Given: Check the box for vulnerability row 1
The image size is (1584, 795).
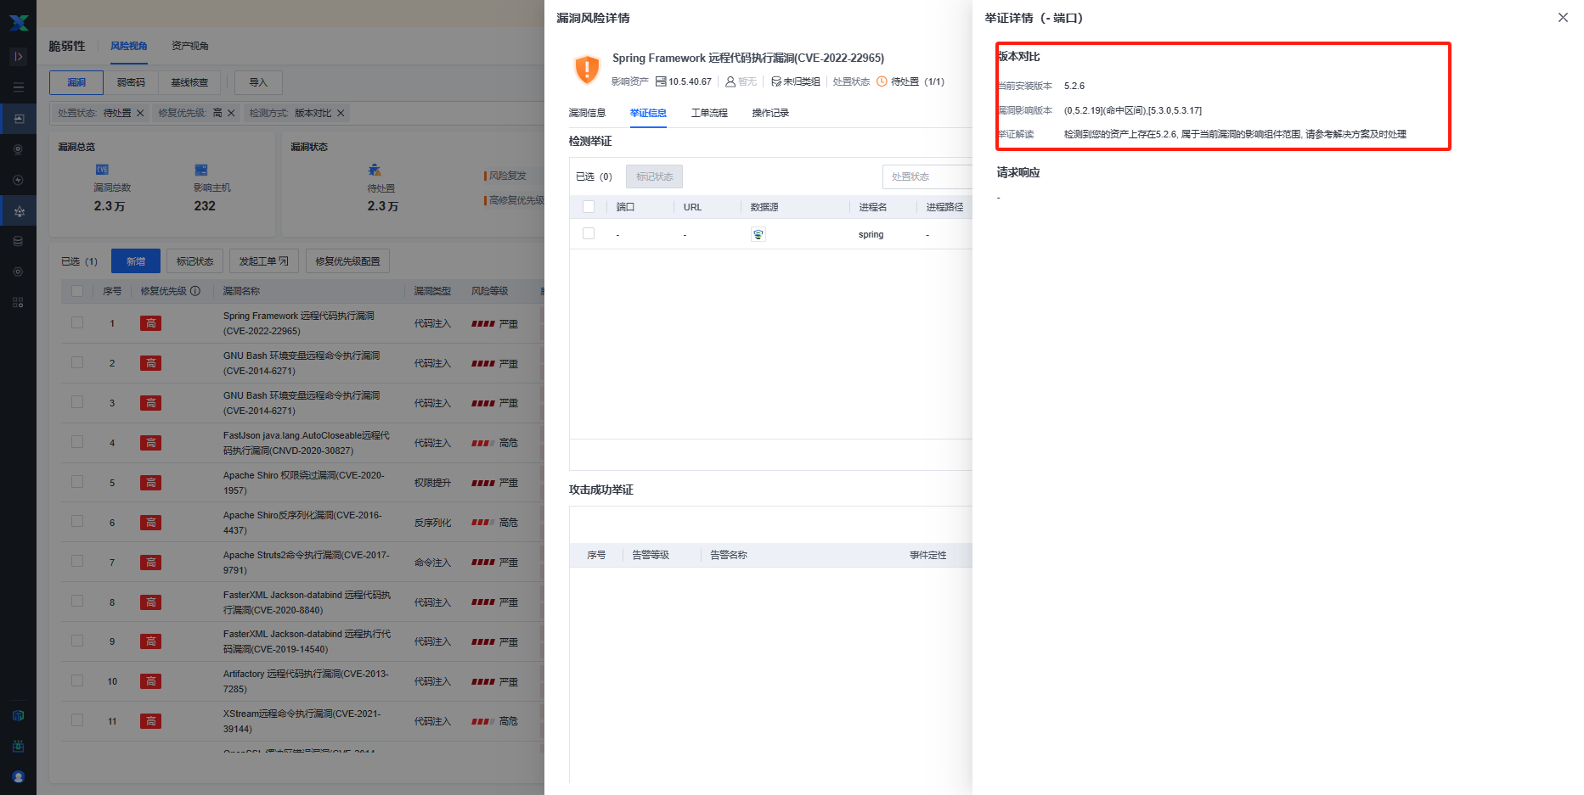Looking at the screenshot, I should coord(77,322).
